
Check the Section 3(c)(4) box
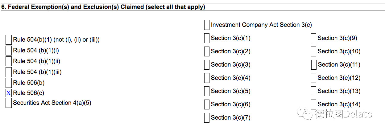pyautogui.click(x=207, y=78)
